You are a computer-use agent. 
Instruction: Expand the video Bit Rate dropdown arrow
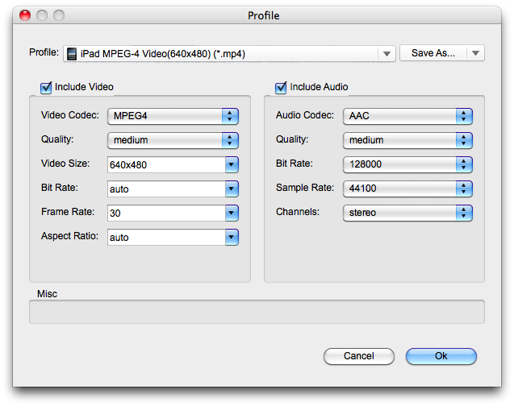232,188
